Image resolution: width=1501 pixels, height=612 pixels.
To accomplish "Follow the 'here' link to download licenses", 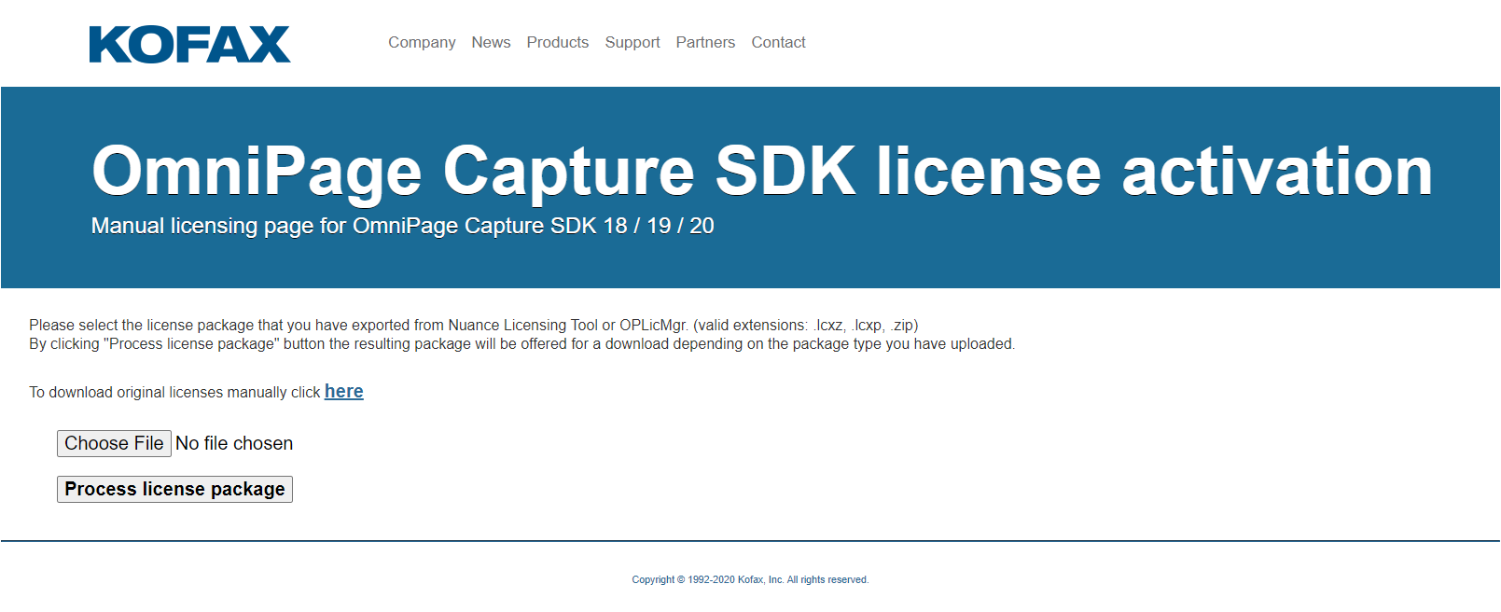I will [344, 392].
